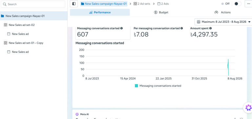This screenshot has height=119, width=252.
Task: Open the Meta AI assistant floating button
Action: coord(248,108)
